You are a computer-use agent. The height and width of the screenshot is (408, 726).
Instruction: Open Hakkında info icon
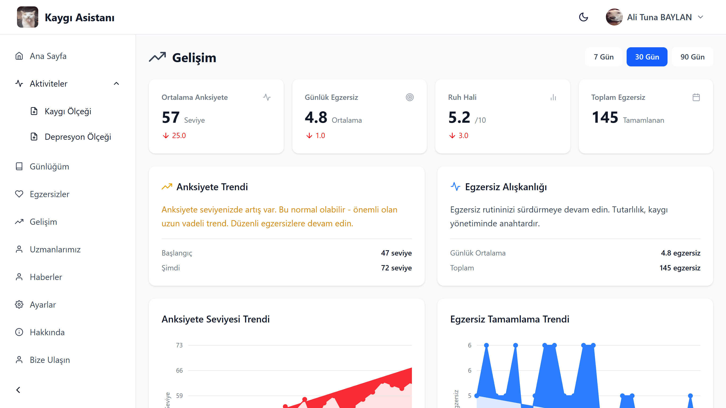point(19,332)
